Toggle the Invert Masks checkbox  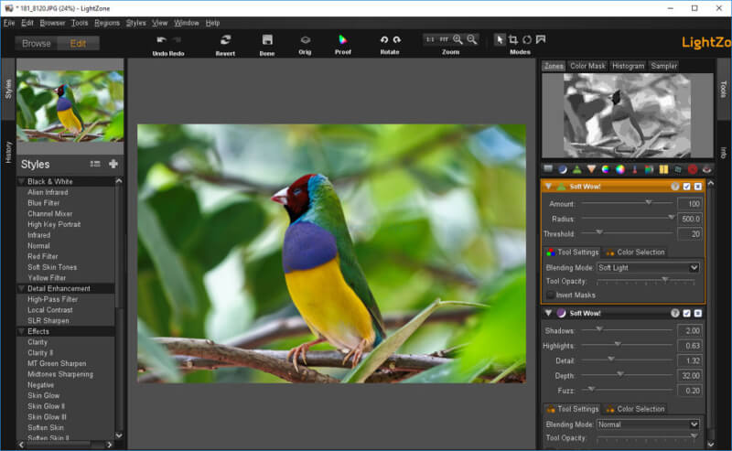point(551,295)
